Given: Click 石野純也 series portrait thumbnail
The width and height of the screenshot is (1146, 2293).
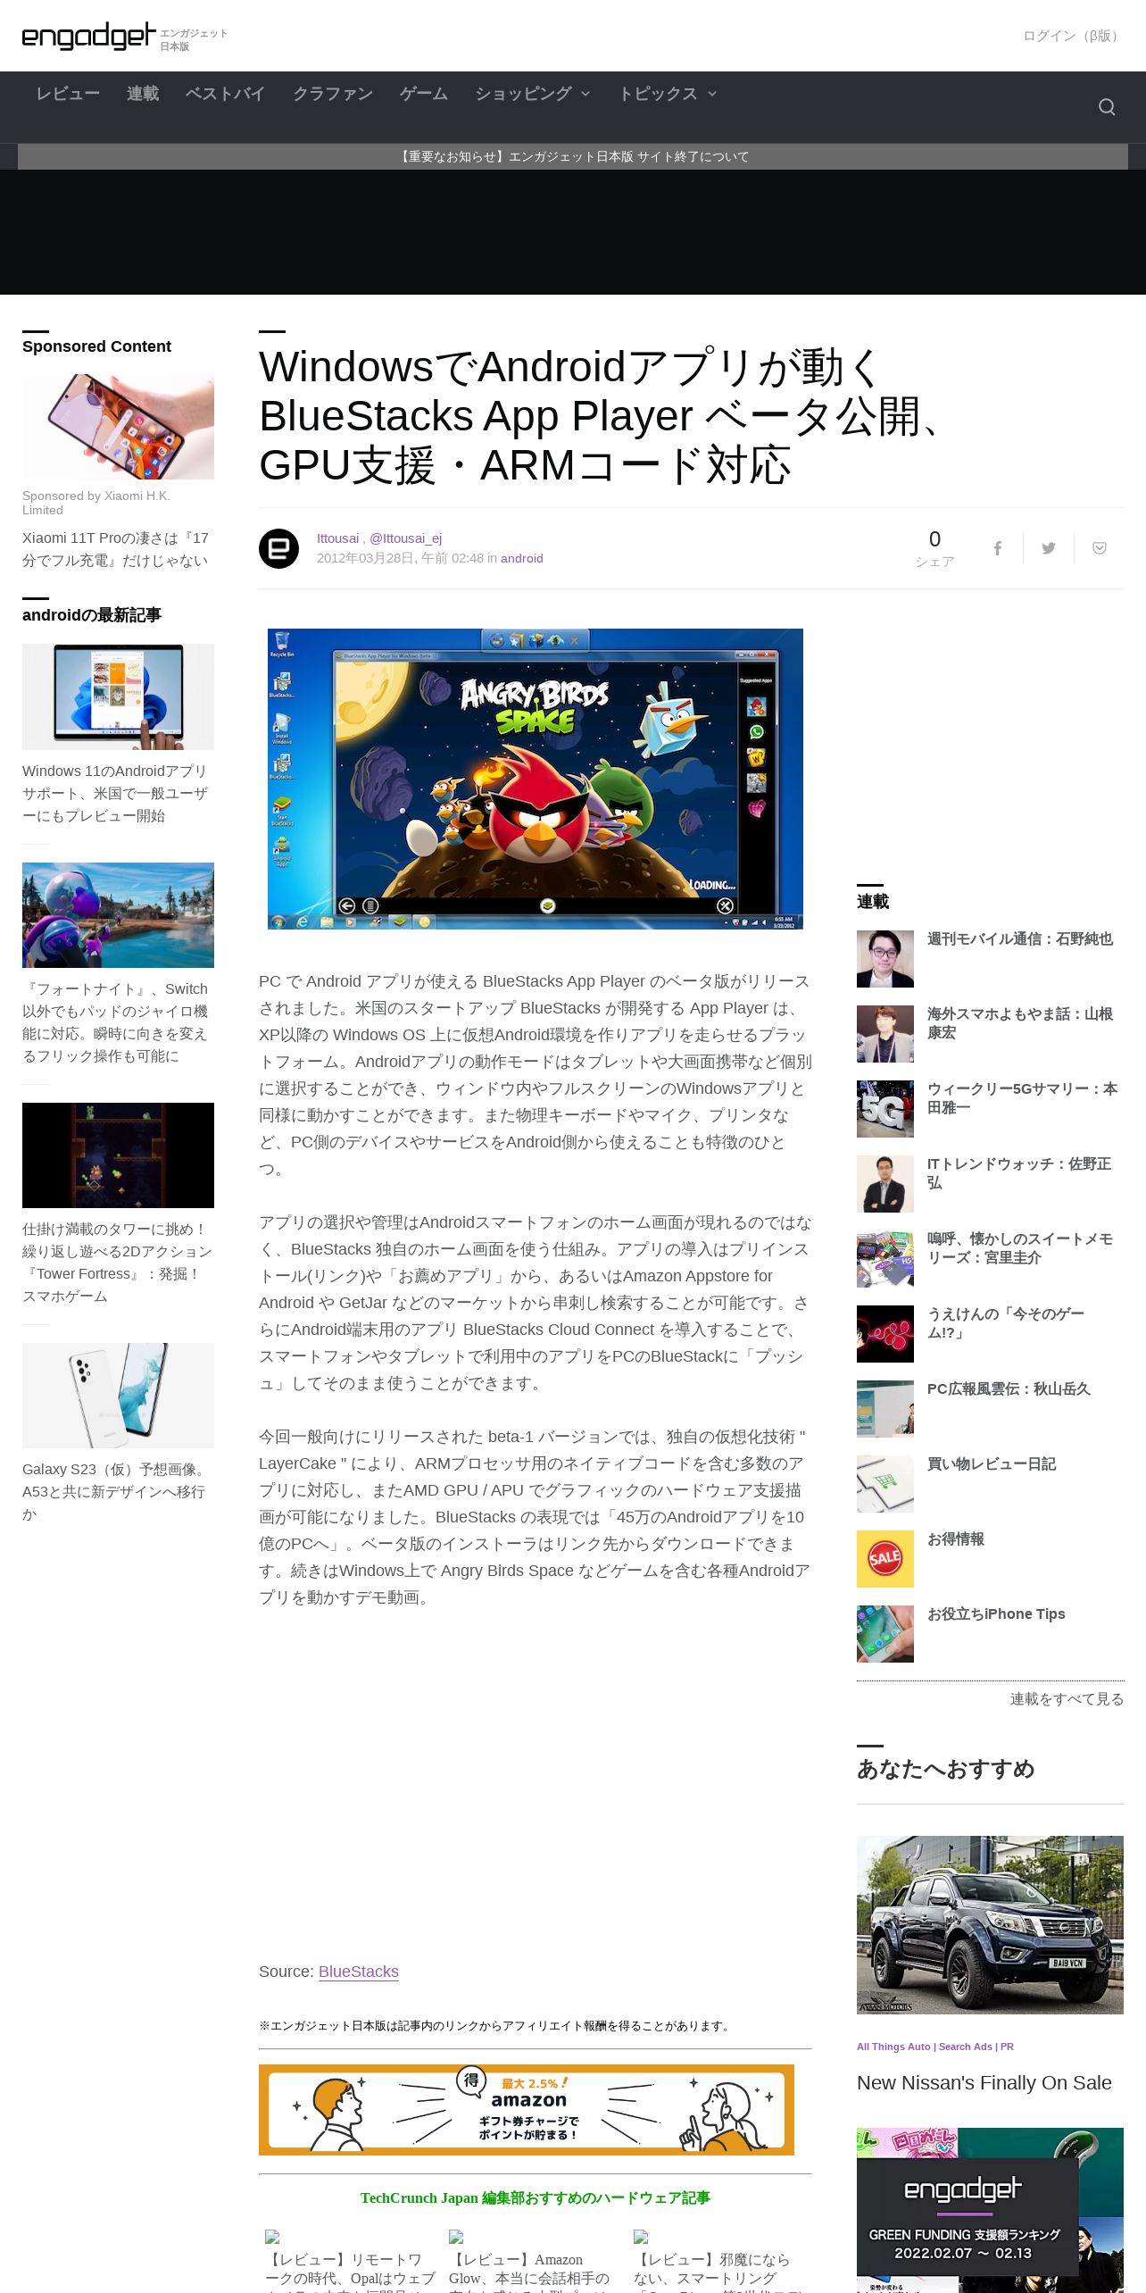Looking at the screenshot, I should 885,959.
